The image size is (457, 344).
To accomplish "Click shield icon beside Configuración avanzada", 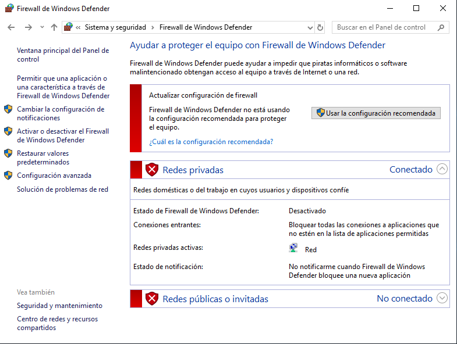I will point(8,175).
